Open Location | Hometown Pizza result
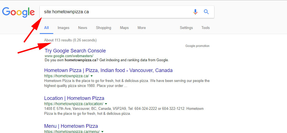287x133 pixels. tap(74, 98)
